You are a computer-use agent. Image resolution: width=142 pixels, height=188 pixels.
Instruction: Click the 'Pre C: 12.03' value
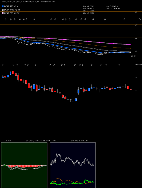point(89,13)
